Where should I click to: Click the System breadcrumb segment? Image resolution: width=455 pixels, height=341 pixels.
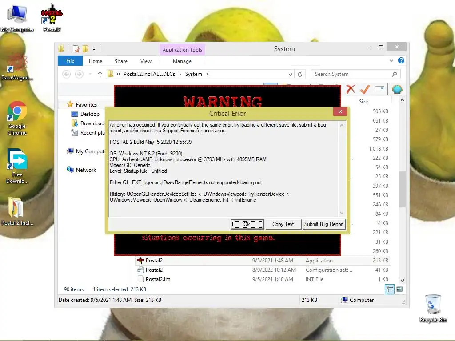pyautogui.click(x=194, y=74)
